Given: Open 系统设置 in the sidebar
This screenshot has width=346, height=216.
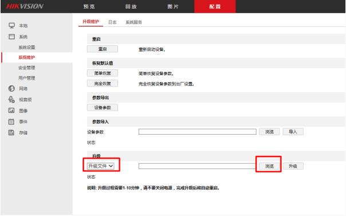Looking at the screenshot, I should point(27,47).
